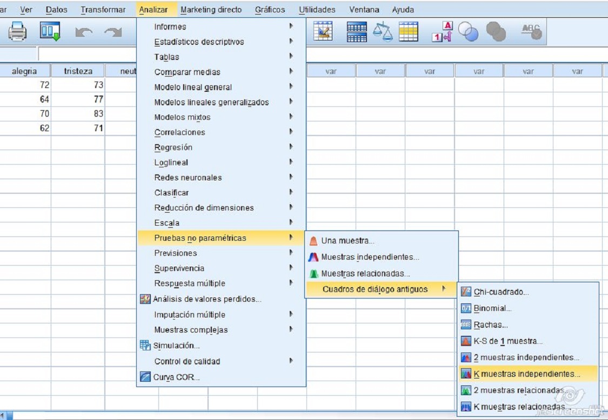
Task: Expand Reducción de dimensiones submenu
Action: click(x=221, y=208)
